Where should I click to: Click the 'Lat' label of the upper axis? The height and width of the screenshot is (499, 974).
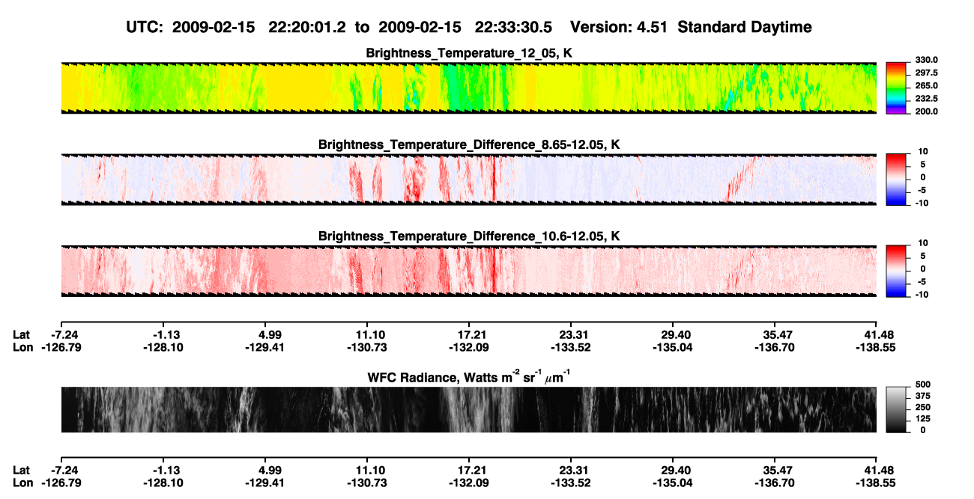click(22, 334)
